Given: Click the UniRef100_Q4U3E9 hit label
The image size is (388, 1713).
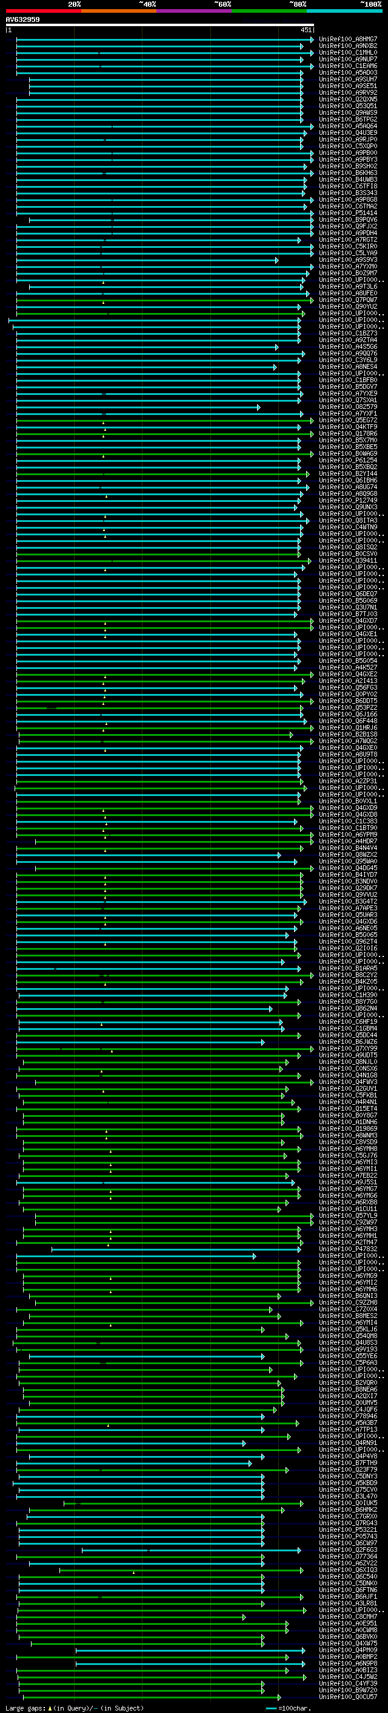Looking at the screenshot, I should (x=348, y=133).
